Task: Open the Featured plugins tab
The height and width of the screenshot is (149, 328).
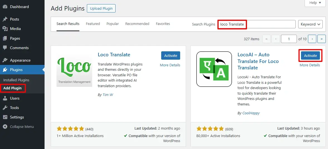Action: click(x=93, y=24)
